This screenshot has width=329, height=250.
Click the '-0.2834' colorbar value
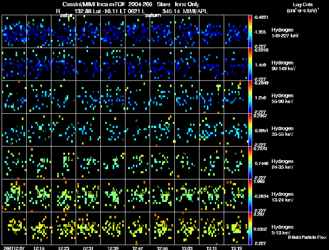(261, 196)
